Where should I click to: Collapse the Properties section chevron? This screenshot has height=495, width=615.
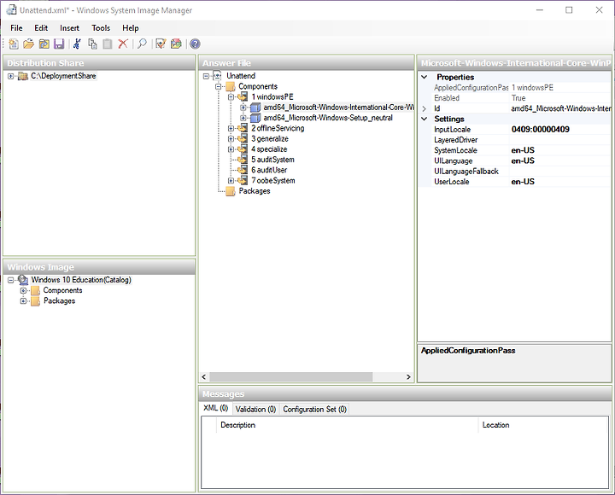click(x=425, y=77)
